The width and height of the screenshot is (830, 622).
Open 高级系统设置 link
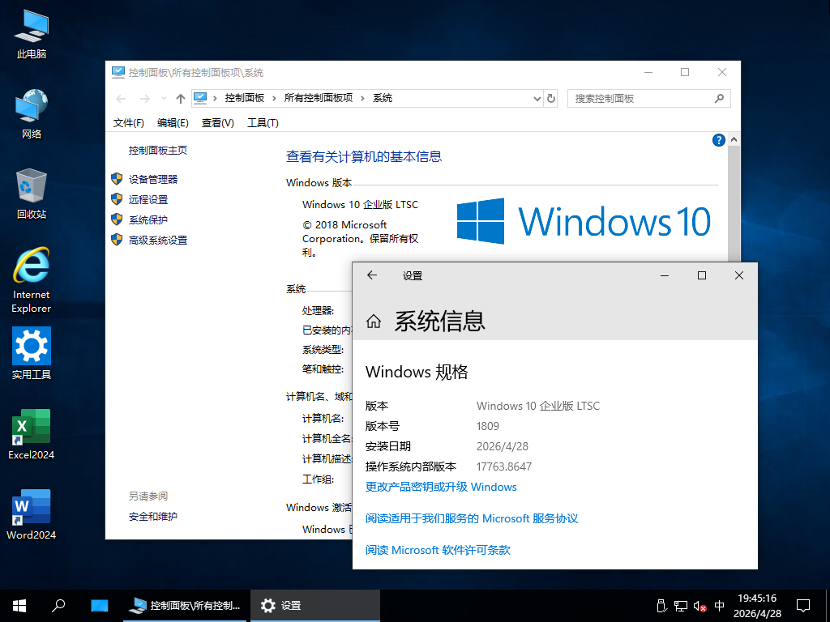click(x=158, y=240)
